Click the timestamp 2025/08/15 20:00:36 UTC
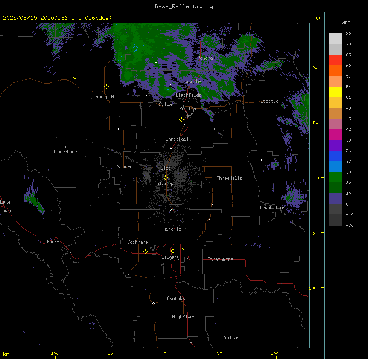Viewport: 368px width, 359px height. [43, 18]
